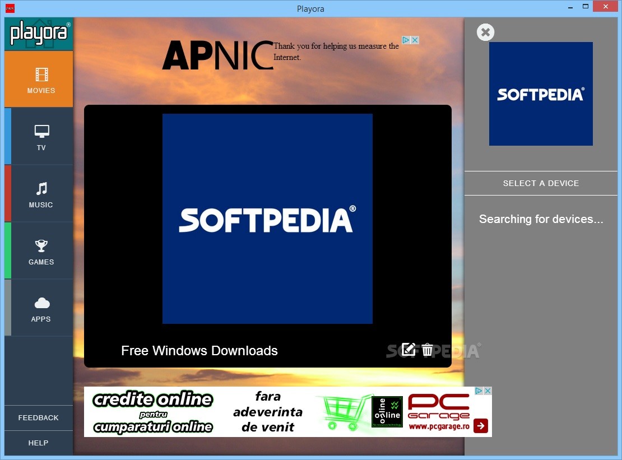
Task: Click the Playora app icon in the title bar
Action: [10, 8]
